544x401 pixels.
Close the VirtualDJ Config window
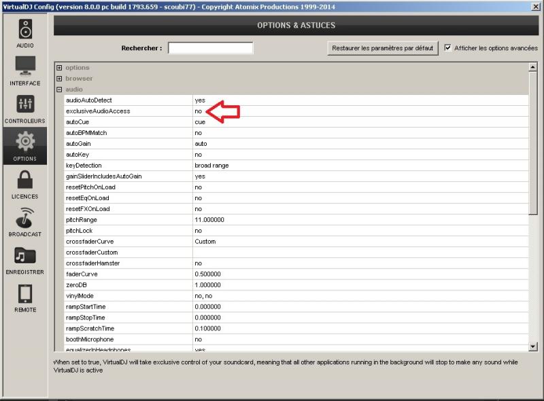pos(536,7)
